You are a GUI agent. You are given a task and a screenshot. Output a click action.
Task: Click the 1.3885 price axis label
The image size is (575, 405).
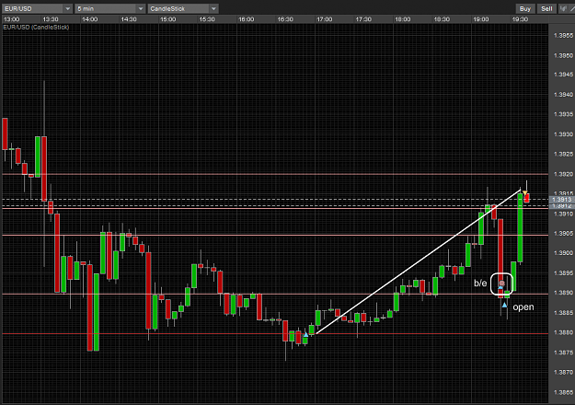563,313
